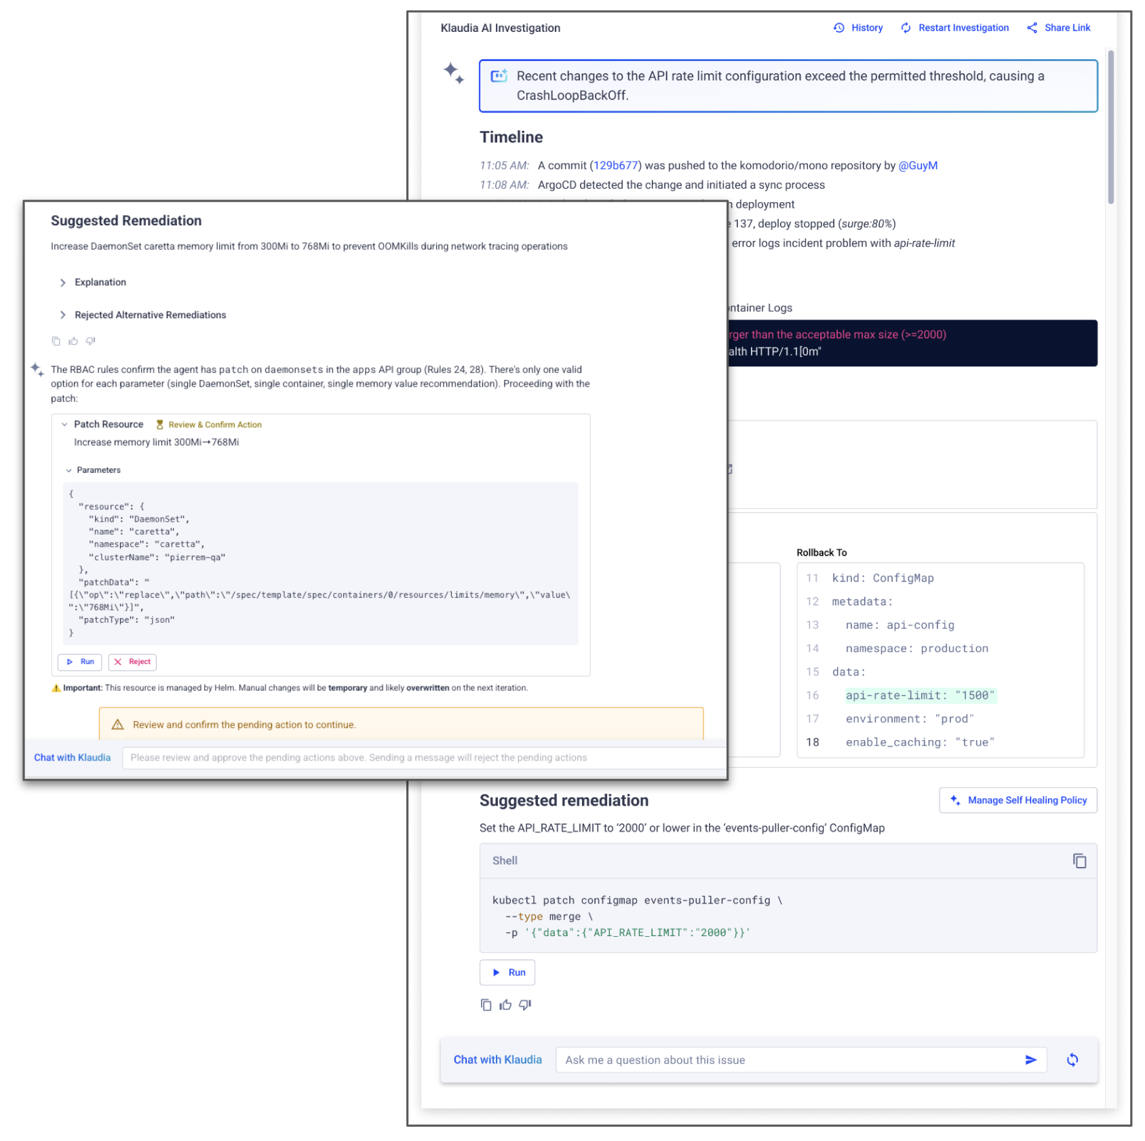Click the "enable_caching: "true"" line
Screen dimensions: 1145x1141
click(920, 742)
